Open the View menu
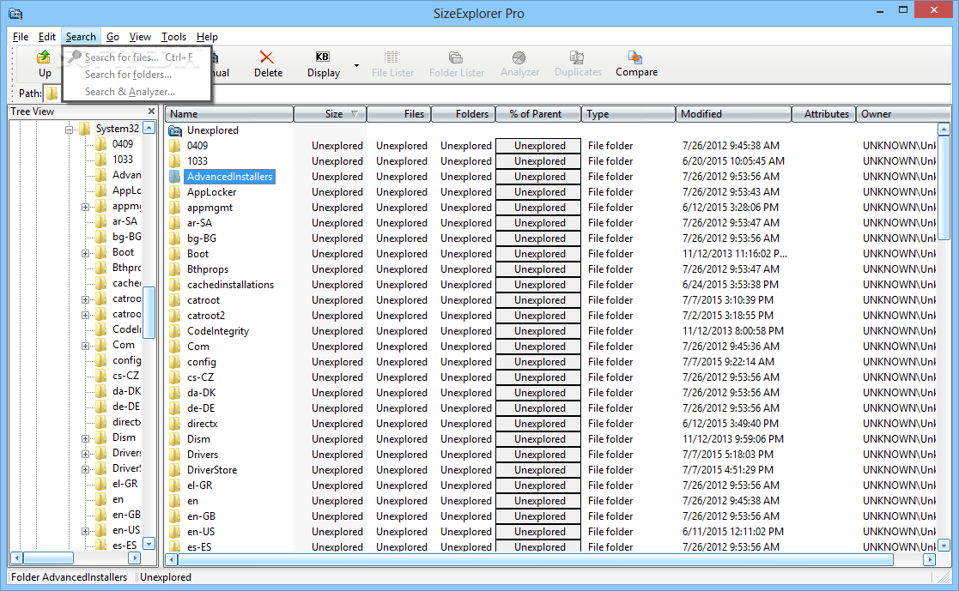This screenshot has width=959, height=591. (x=140, y=37)
